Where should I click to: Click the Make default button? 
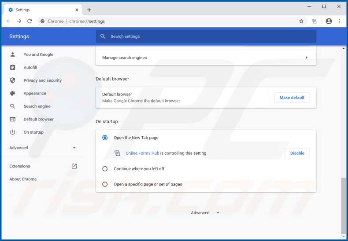292,98
